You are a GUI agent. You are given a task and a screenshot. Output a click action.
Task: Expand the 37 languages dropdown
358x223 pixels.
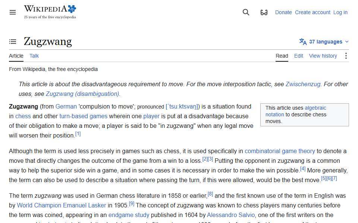[324, 42]
